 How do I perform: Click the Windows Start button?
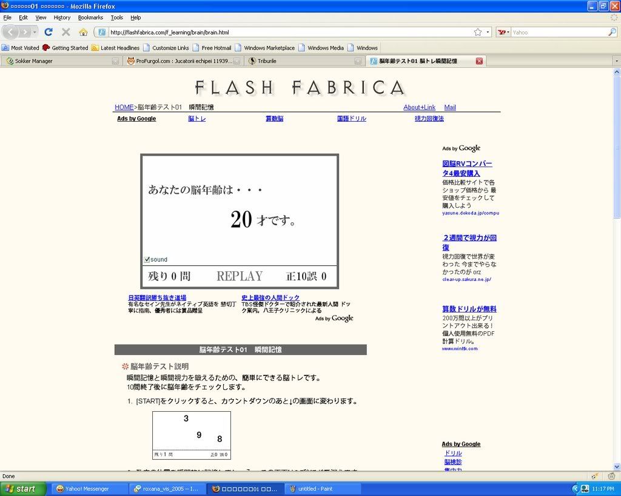(x=22, y=489)
